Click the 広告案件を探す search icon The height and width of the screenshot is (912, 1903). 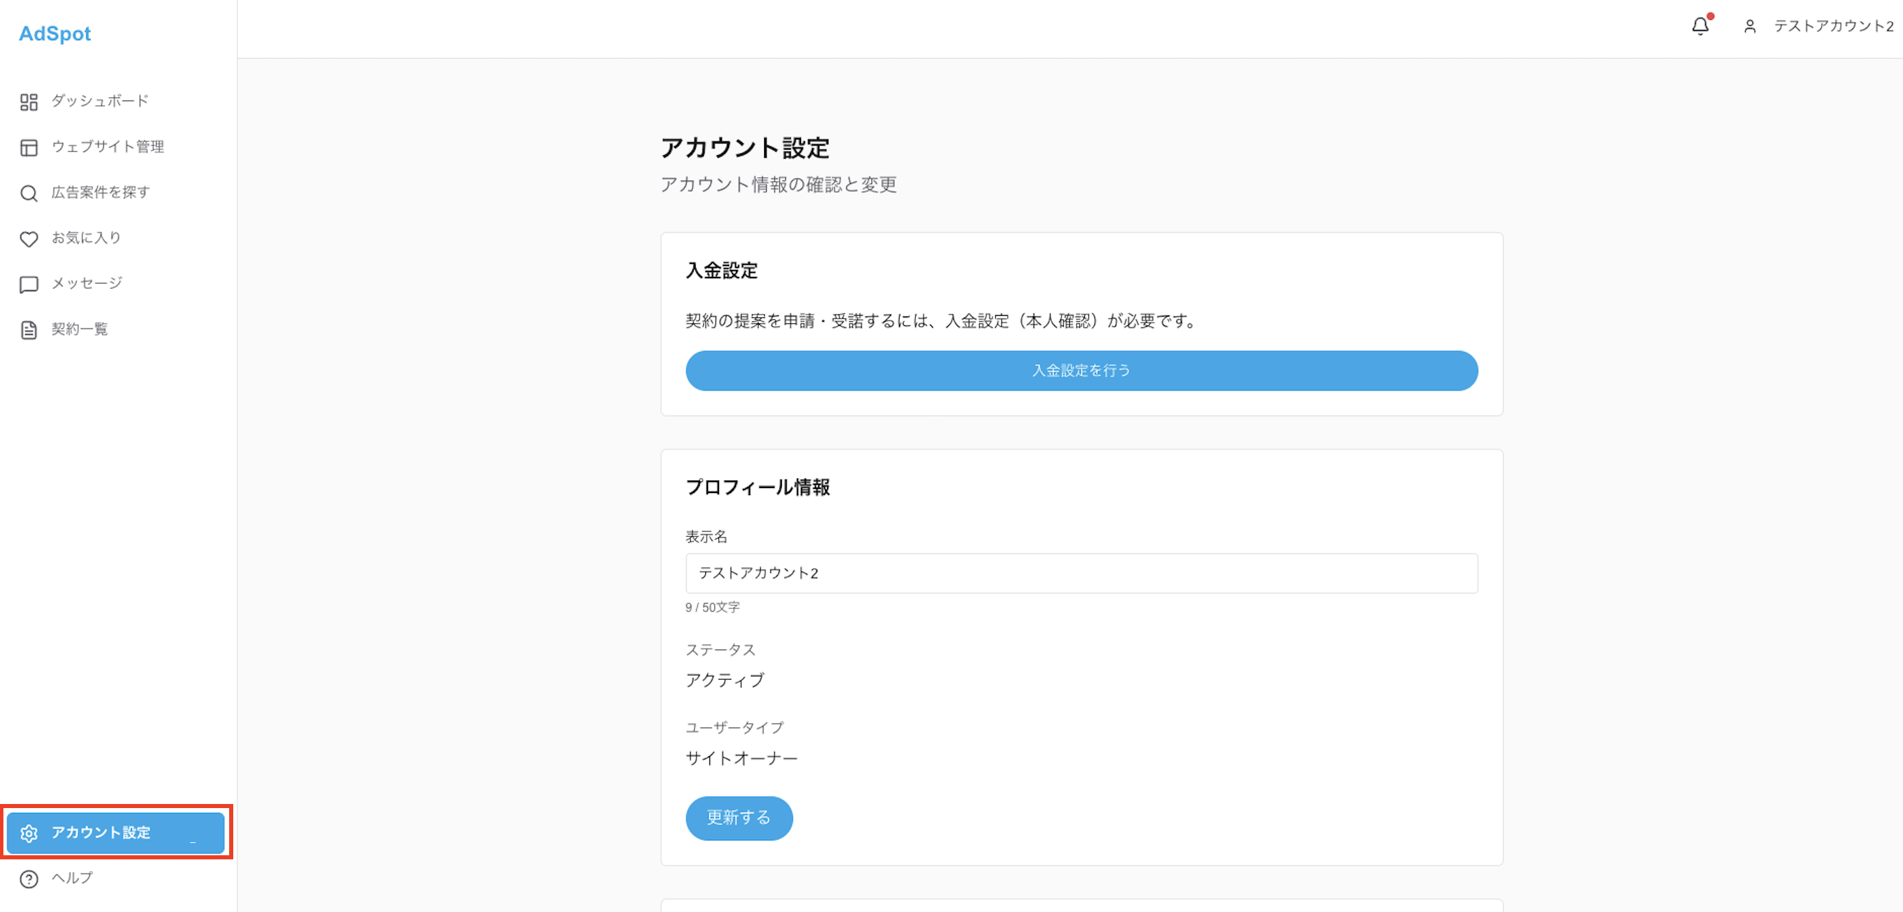pos(29,193)
